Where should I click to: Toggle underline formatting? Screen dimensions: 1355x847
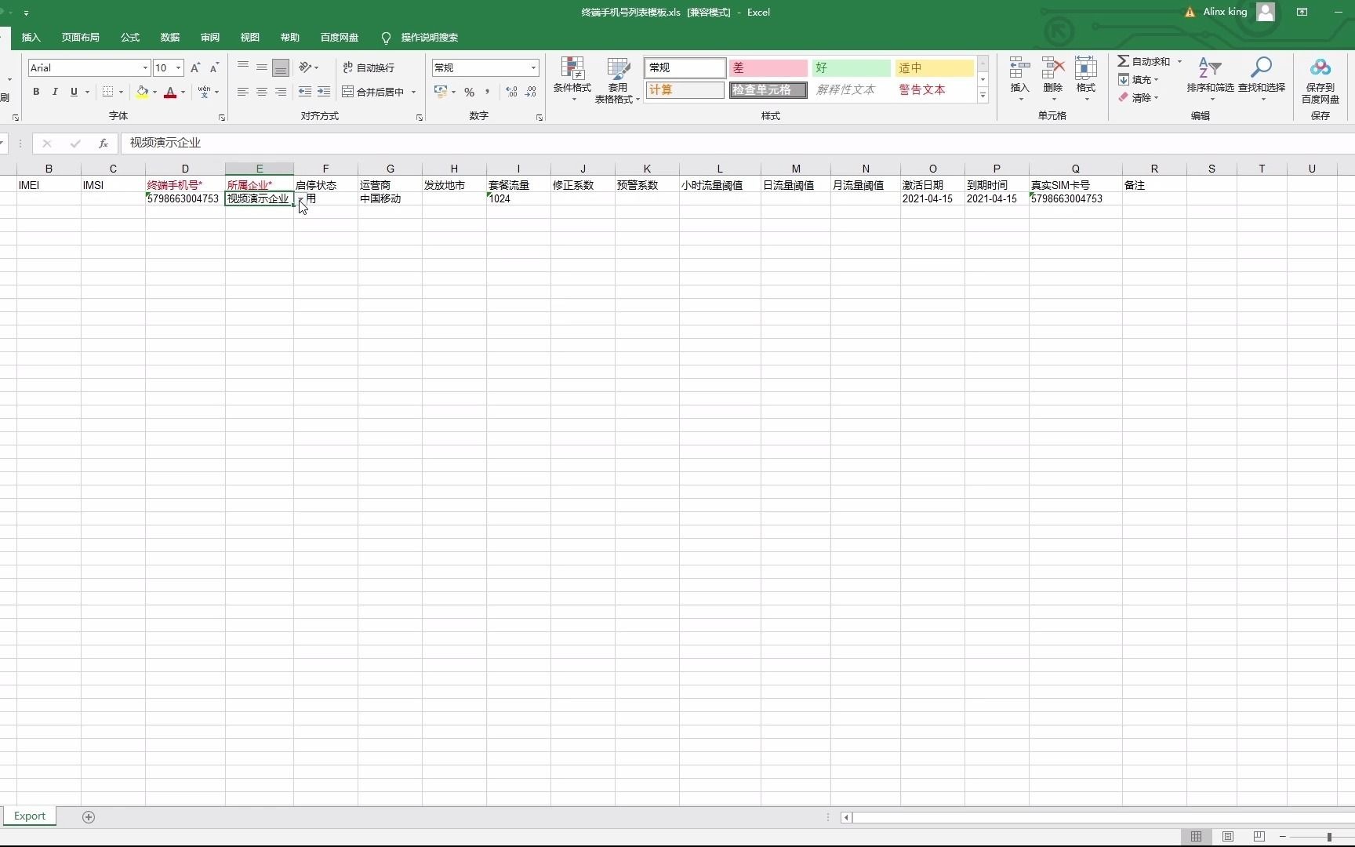74,92
